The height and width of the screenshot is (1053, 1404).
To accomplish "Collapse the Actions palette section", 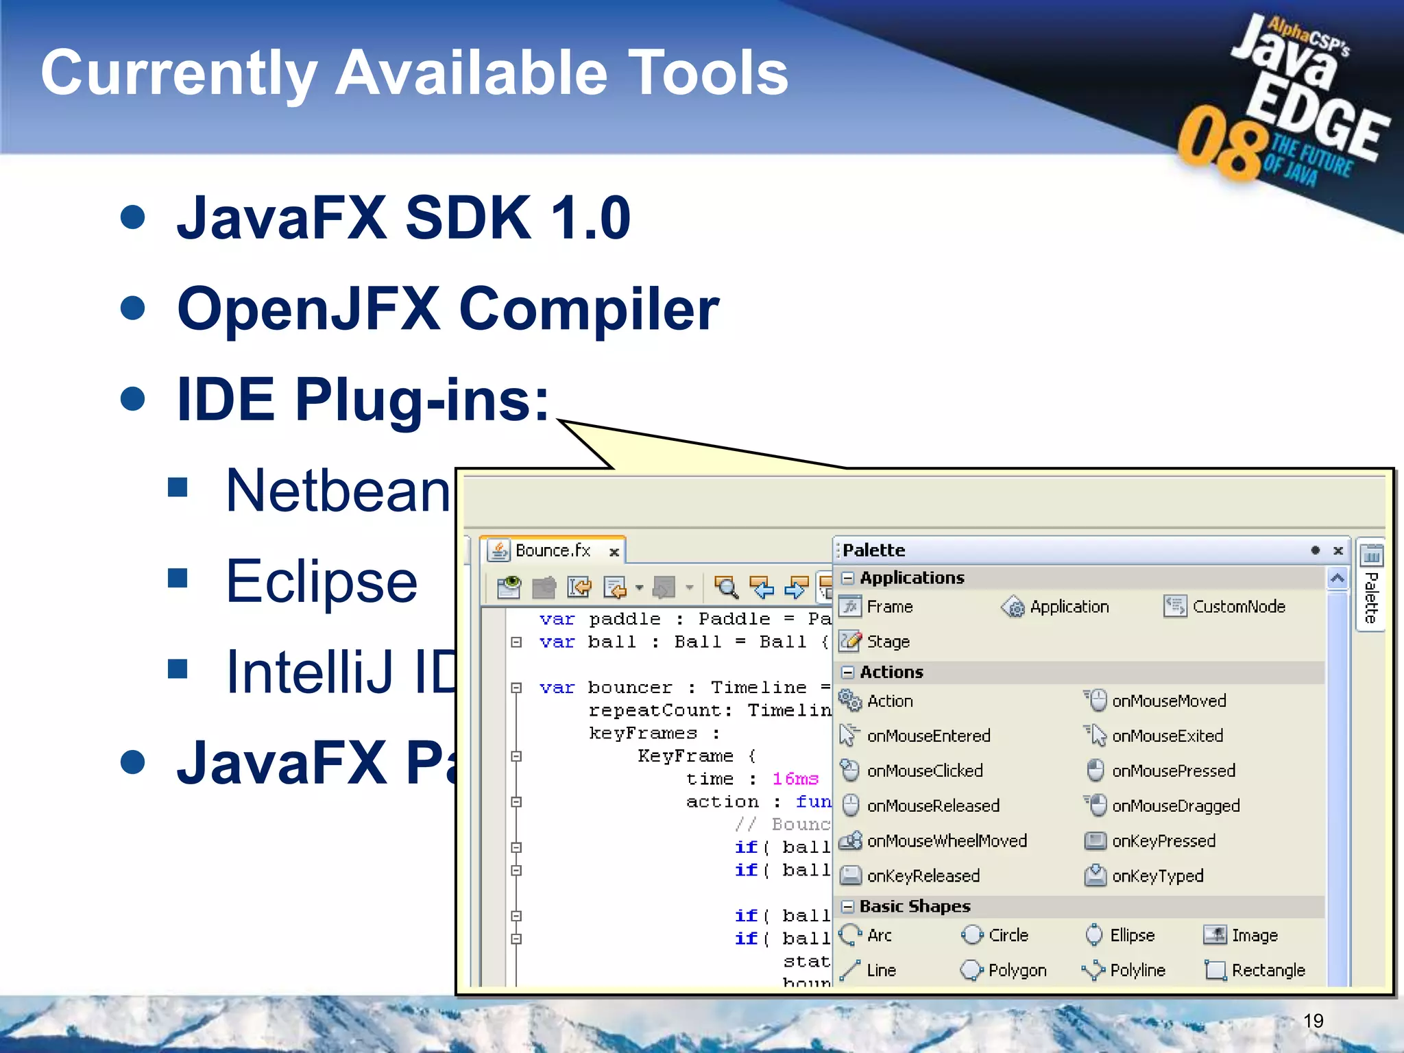I will coord(847,672).
